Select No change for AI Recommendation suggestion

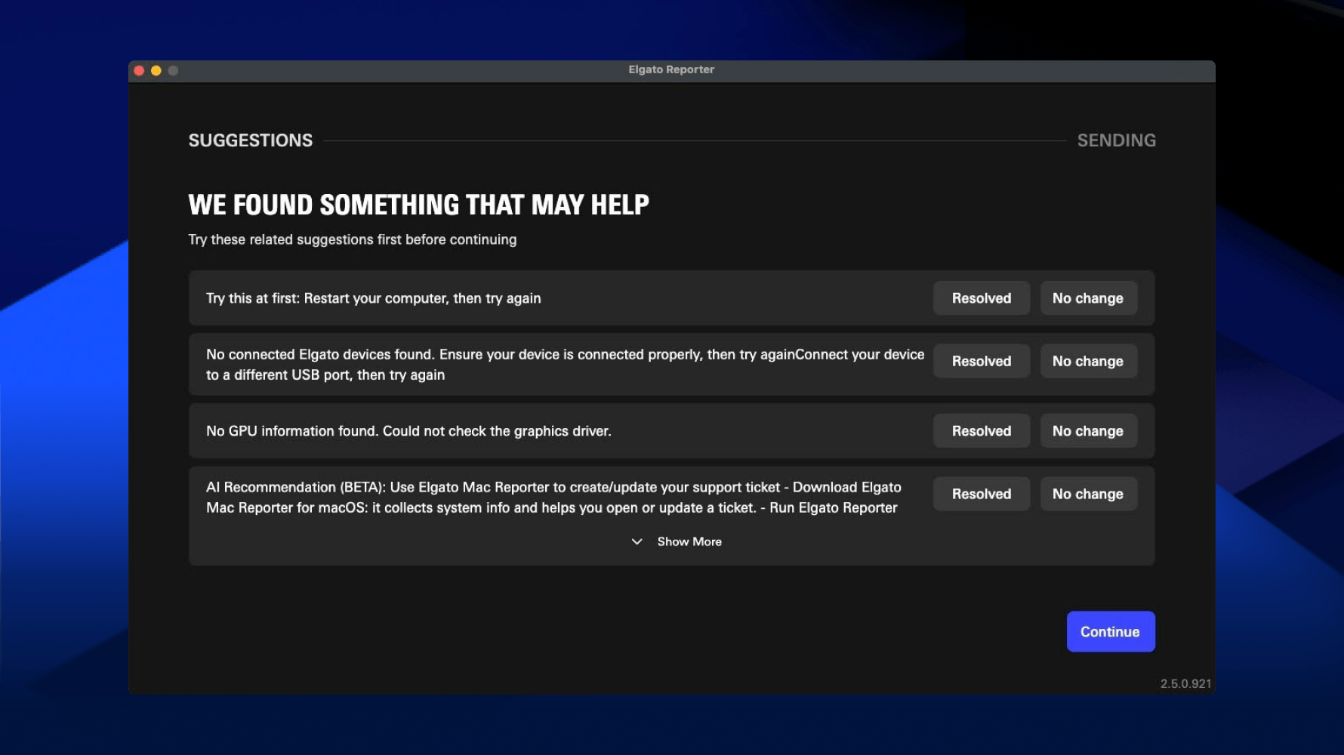click(1088, 494)
